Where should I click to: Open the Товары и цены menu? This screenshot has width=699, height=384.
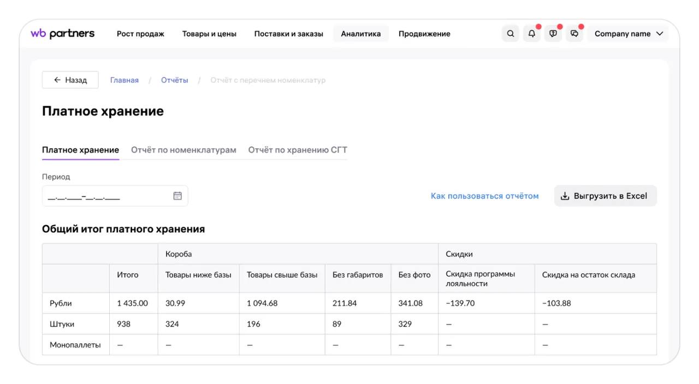pos(209,34)
